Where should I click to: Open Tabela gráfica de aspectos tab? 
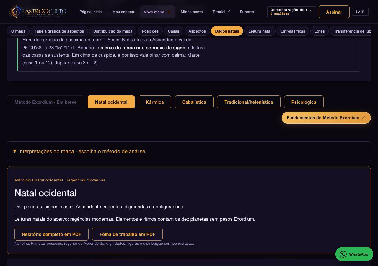tap(59, 31)
